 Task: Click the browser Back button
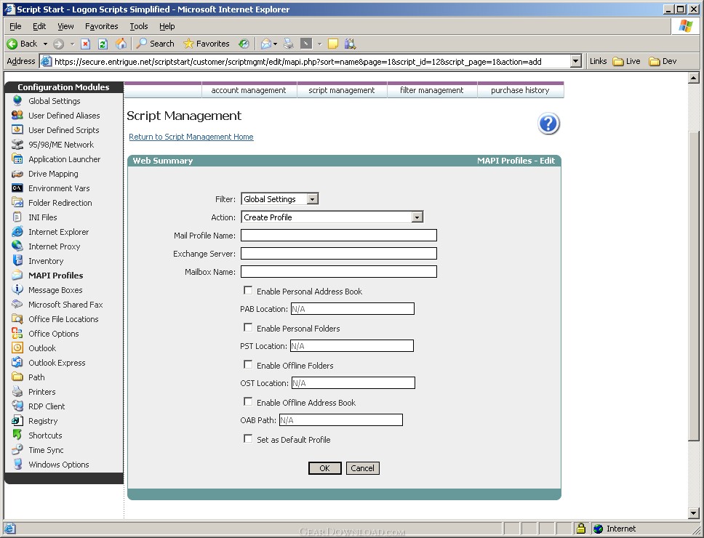[23, 44]
